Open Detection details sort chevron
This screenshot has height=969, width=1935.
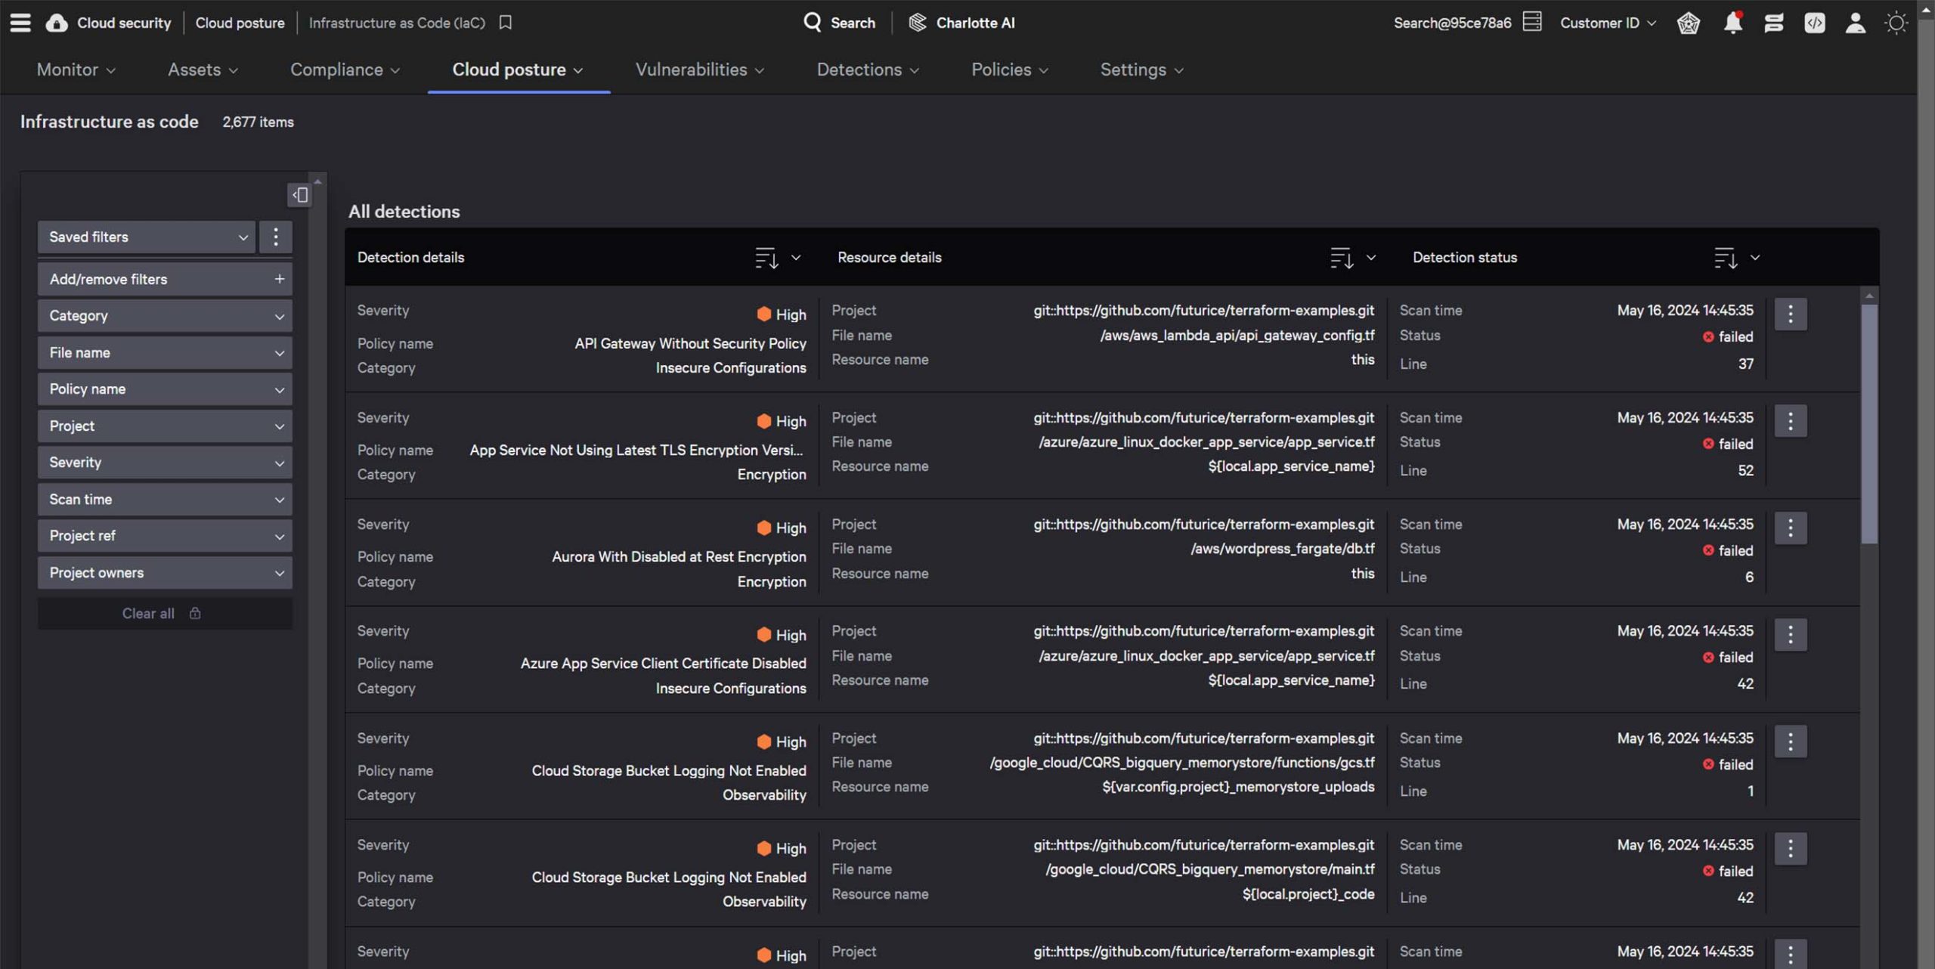[796, 258]
